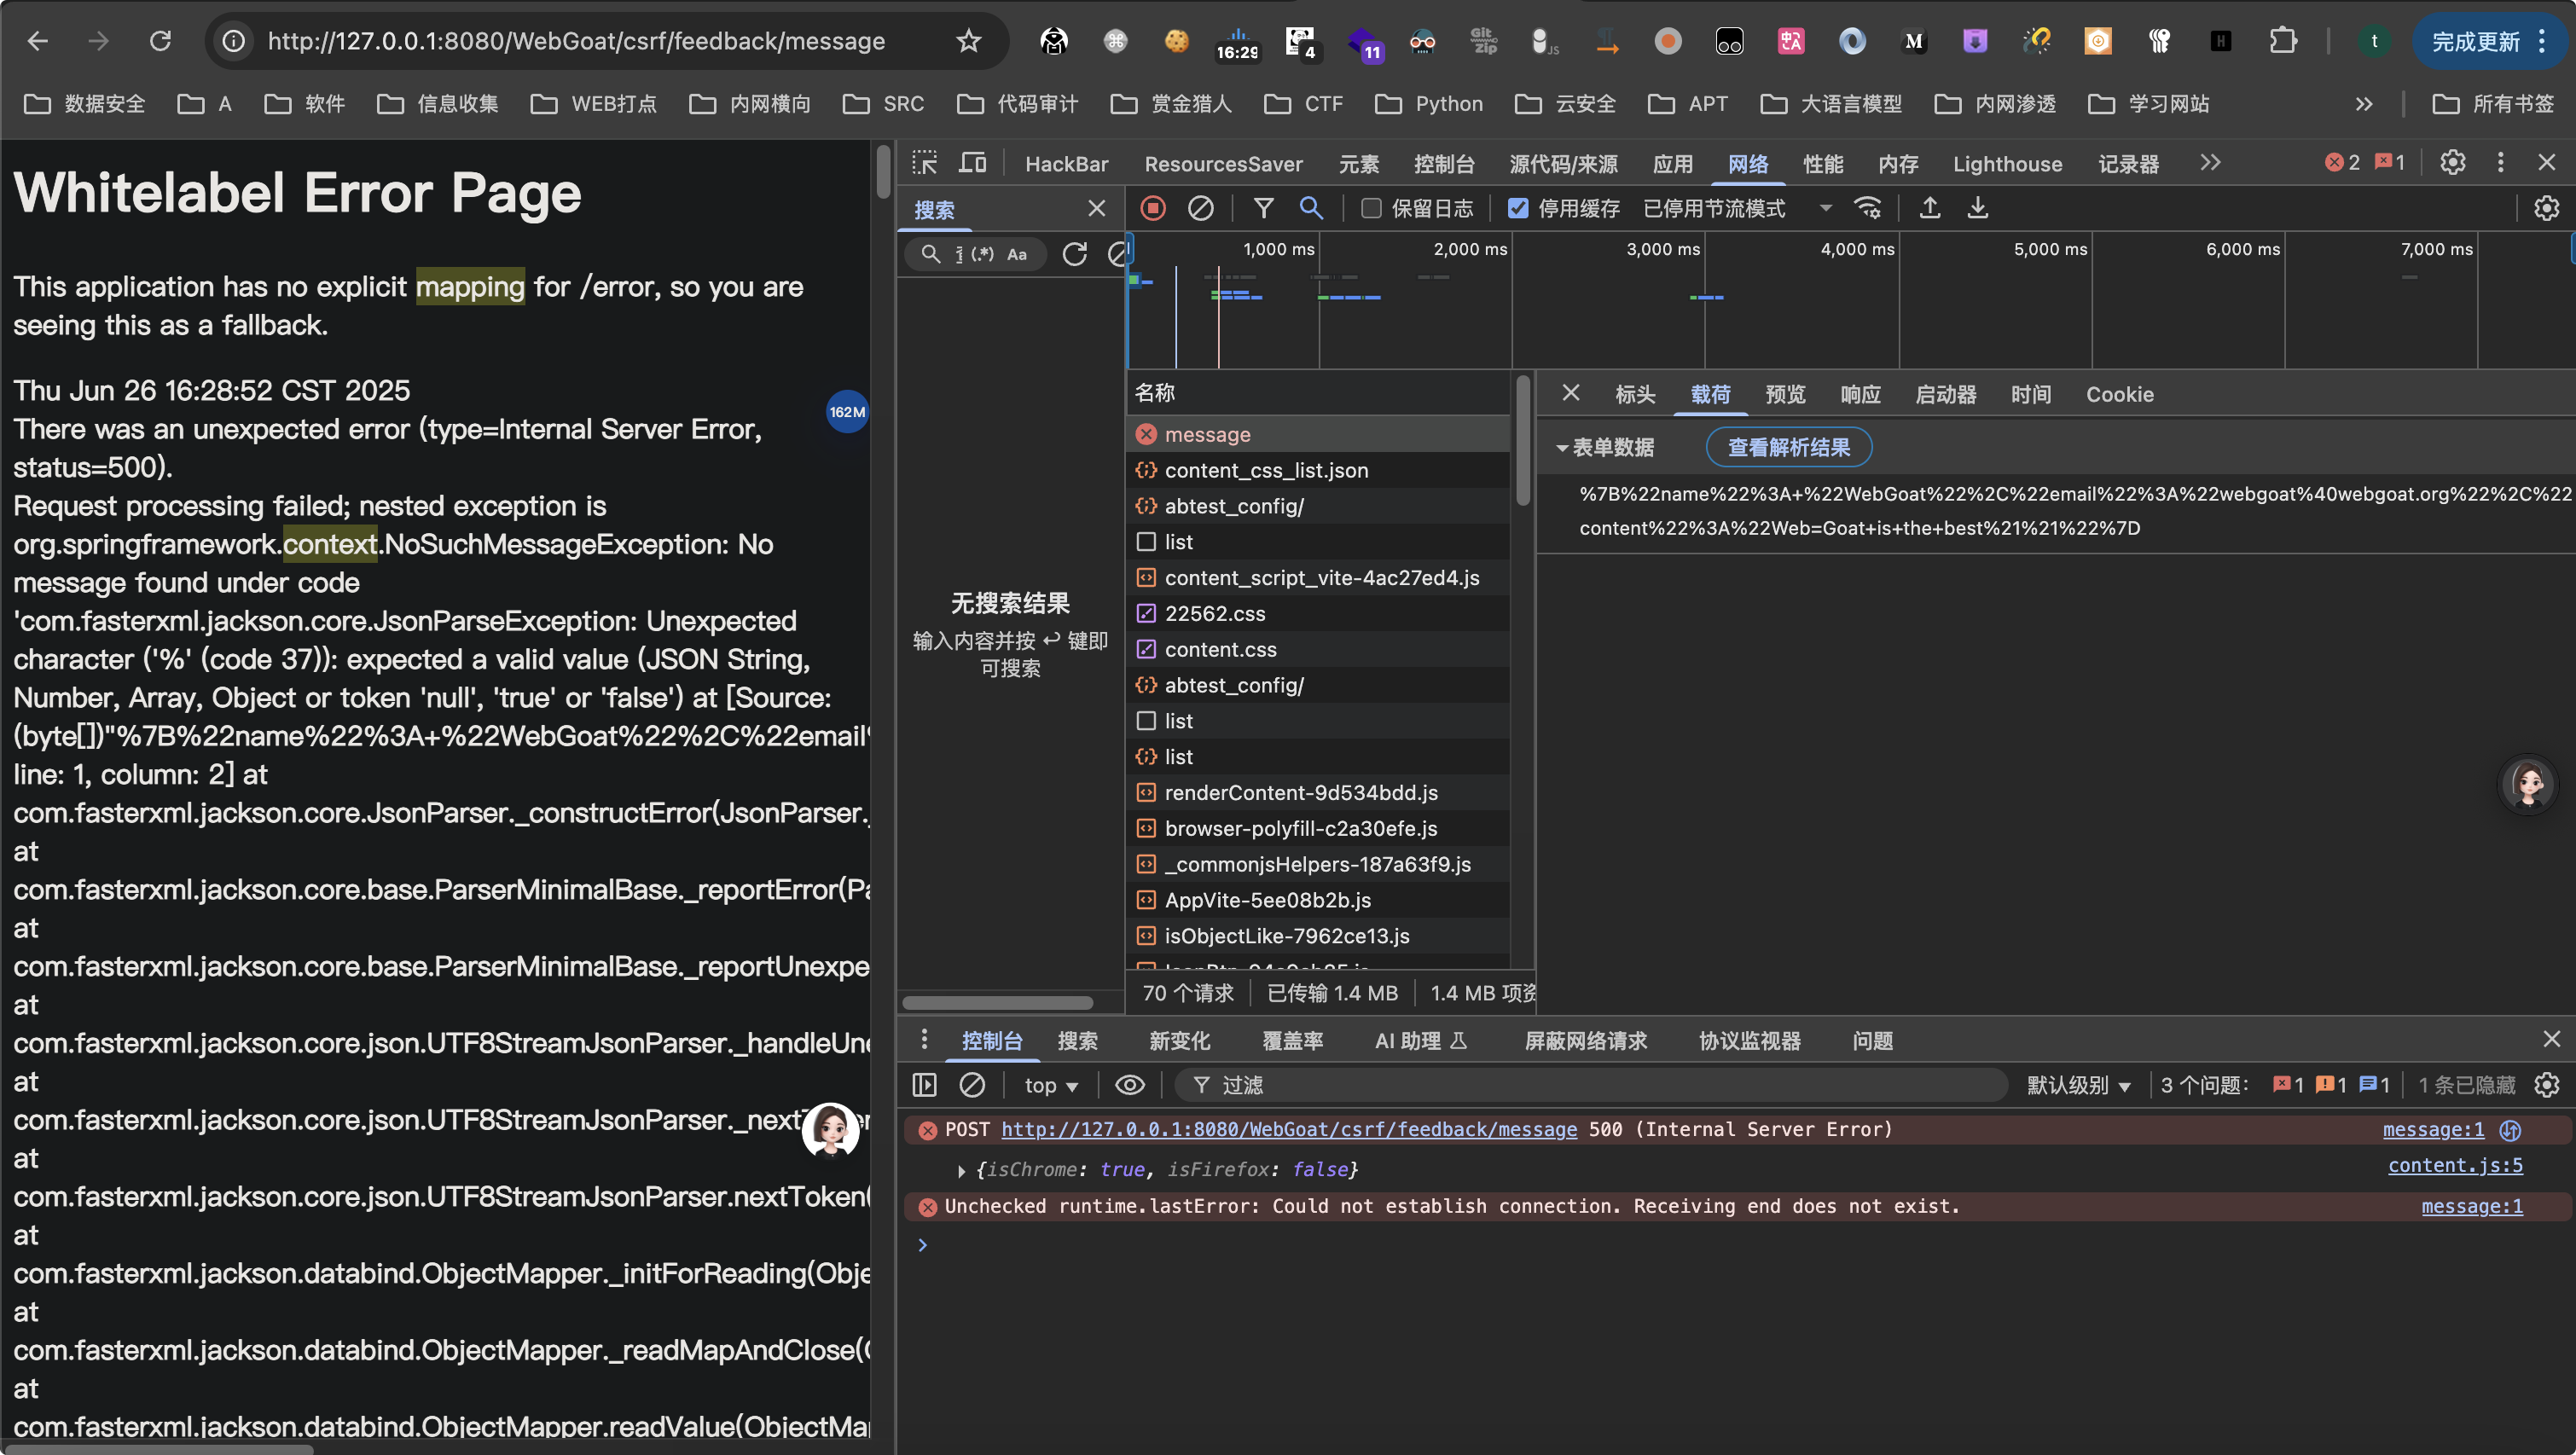Toggle device toolbar emulation icon
The height and width of the screenshot is (1455, 2576).
click(972, 163)
